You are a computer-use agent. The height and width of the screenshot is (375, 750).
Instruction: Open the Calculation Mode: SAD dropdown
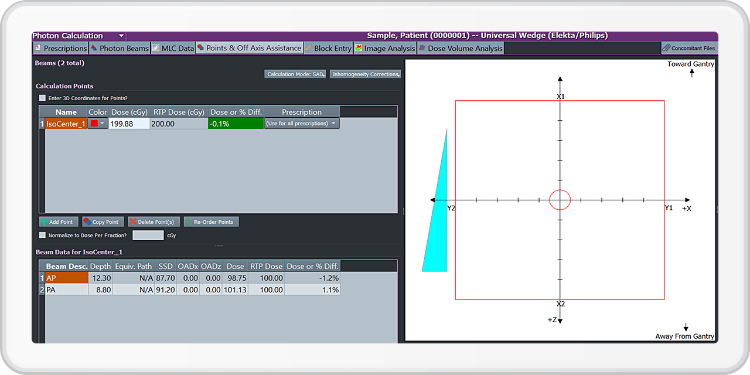[x=295, y=74]
